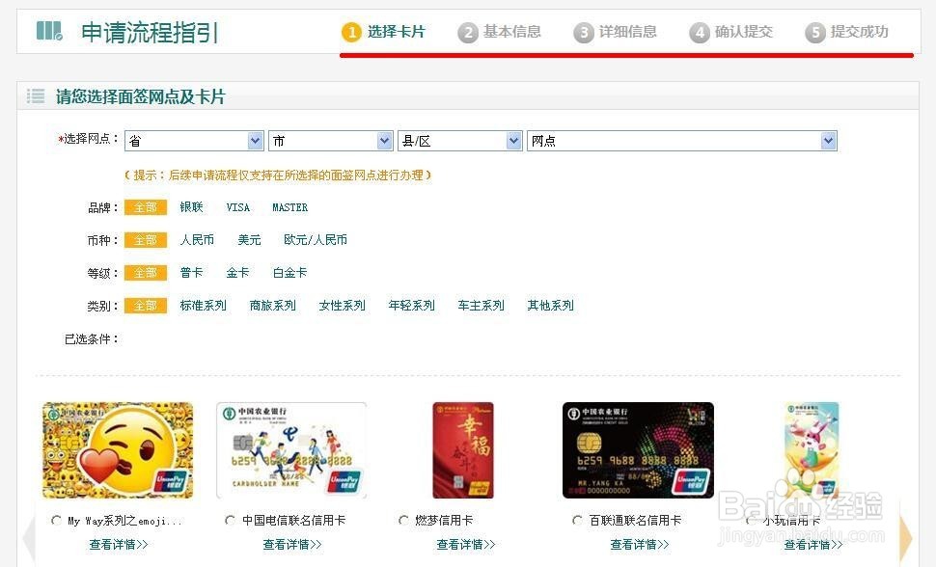The width and height of the screenshot is (936, 567).
Task: Click the step 2 grey circle icon
Action: point(467,32)
